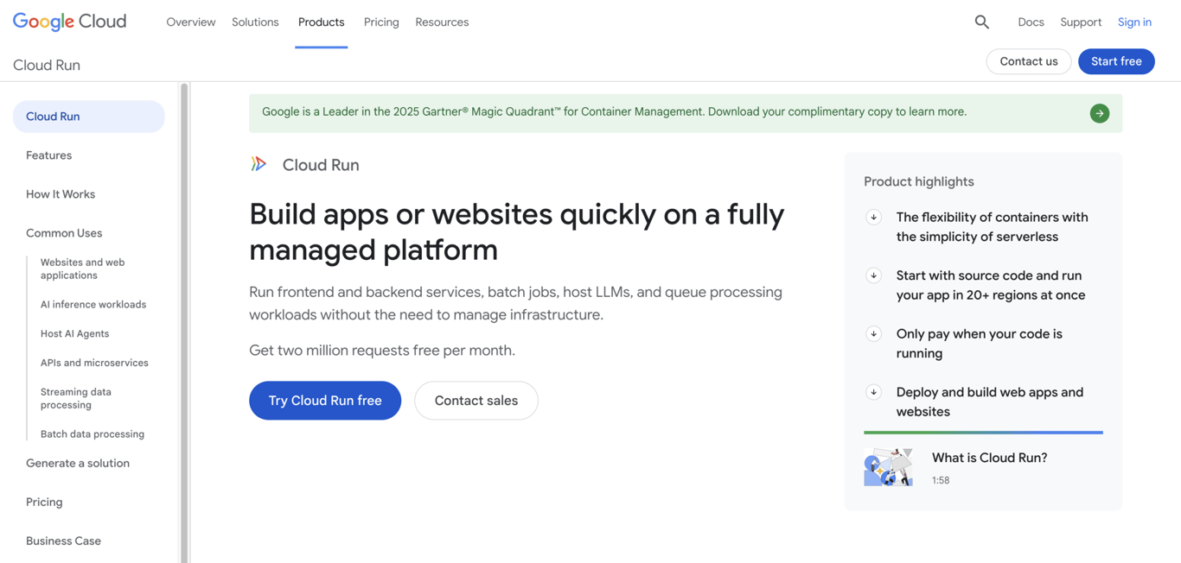The width and height of the screenshot is (1181, 563).
Task: Open the search magnifier icon
Action: pos(981,22)
